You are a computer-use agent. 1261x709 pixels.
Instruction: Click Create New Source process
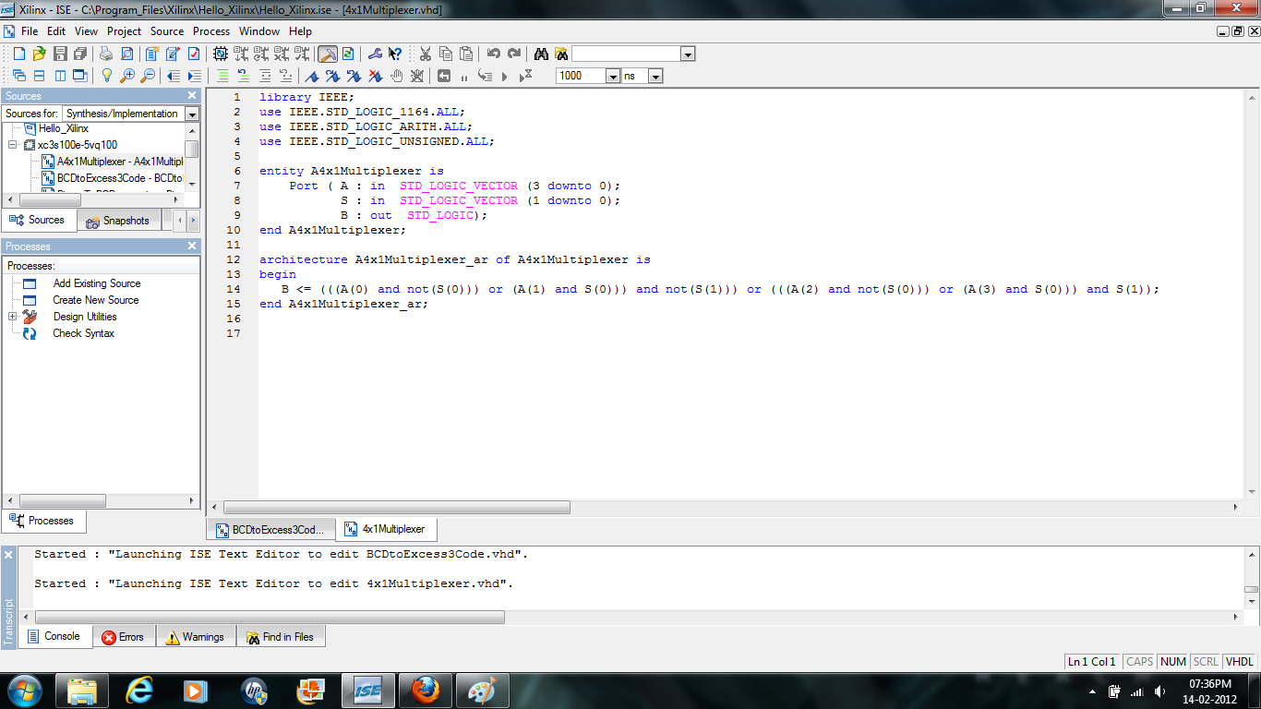click(96, 300)
